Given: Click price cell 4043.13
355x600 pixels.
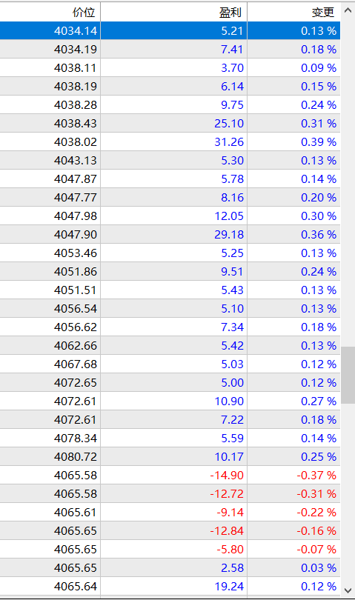Looking at the screenshot, I should 76,160.
